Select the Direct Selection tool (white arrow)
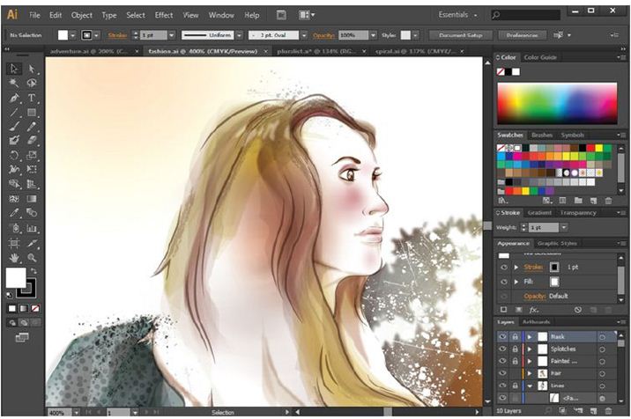The image size is (631, 419). 32,69
